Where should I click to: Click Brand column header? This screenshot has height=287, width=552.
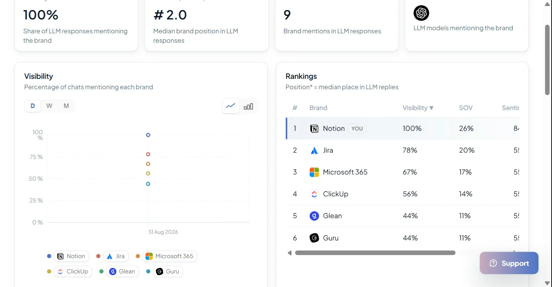pos(318,108)
